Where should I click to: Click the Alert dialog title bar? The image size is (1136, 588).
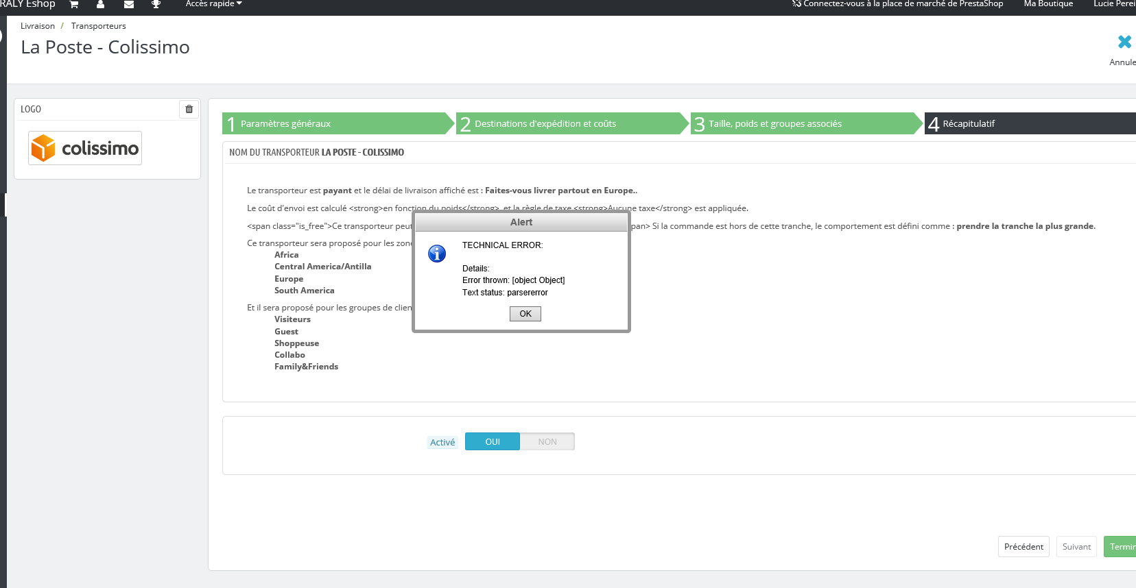tap(521, 222)
